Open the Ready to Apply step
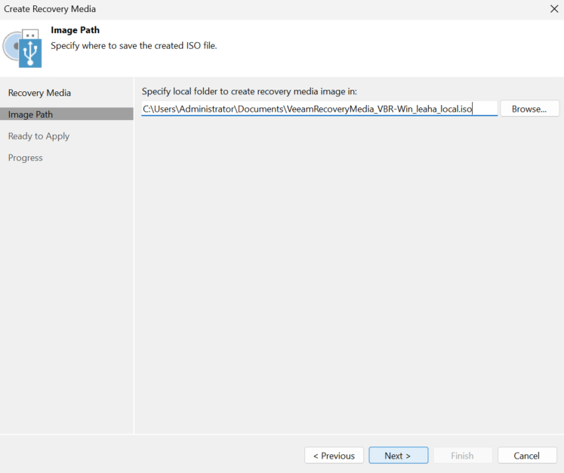Viewport: 564px width, 473px height. click(39, 137)
